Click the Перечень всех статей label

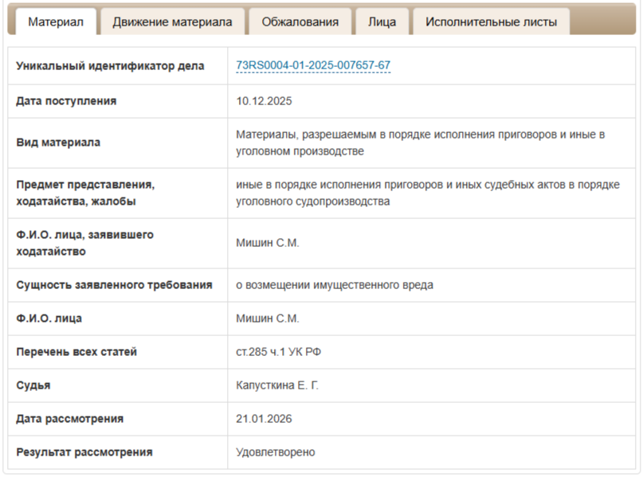76,352
